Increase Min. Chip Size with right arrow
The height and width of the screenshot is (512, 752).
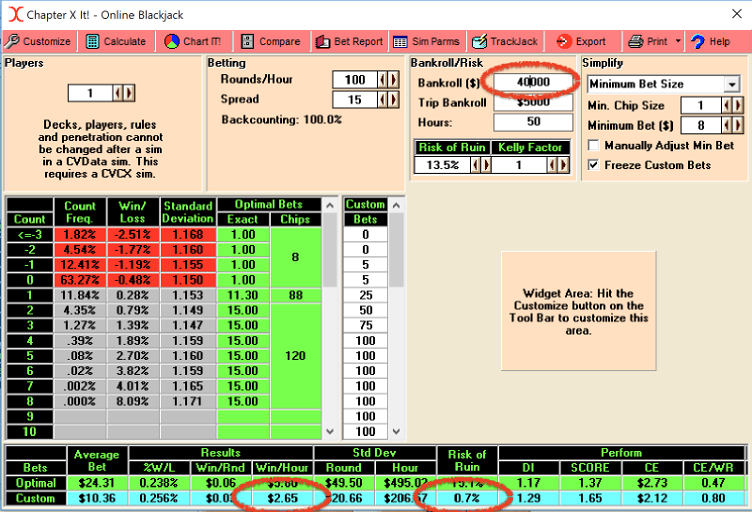[738, 105]
